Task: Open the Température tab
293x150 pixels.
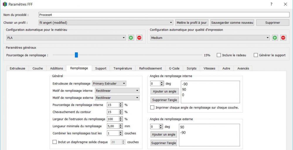Action: click(x=122, y=68)
